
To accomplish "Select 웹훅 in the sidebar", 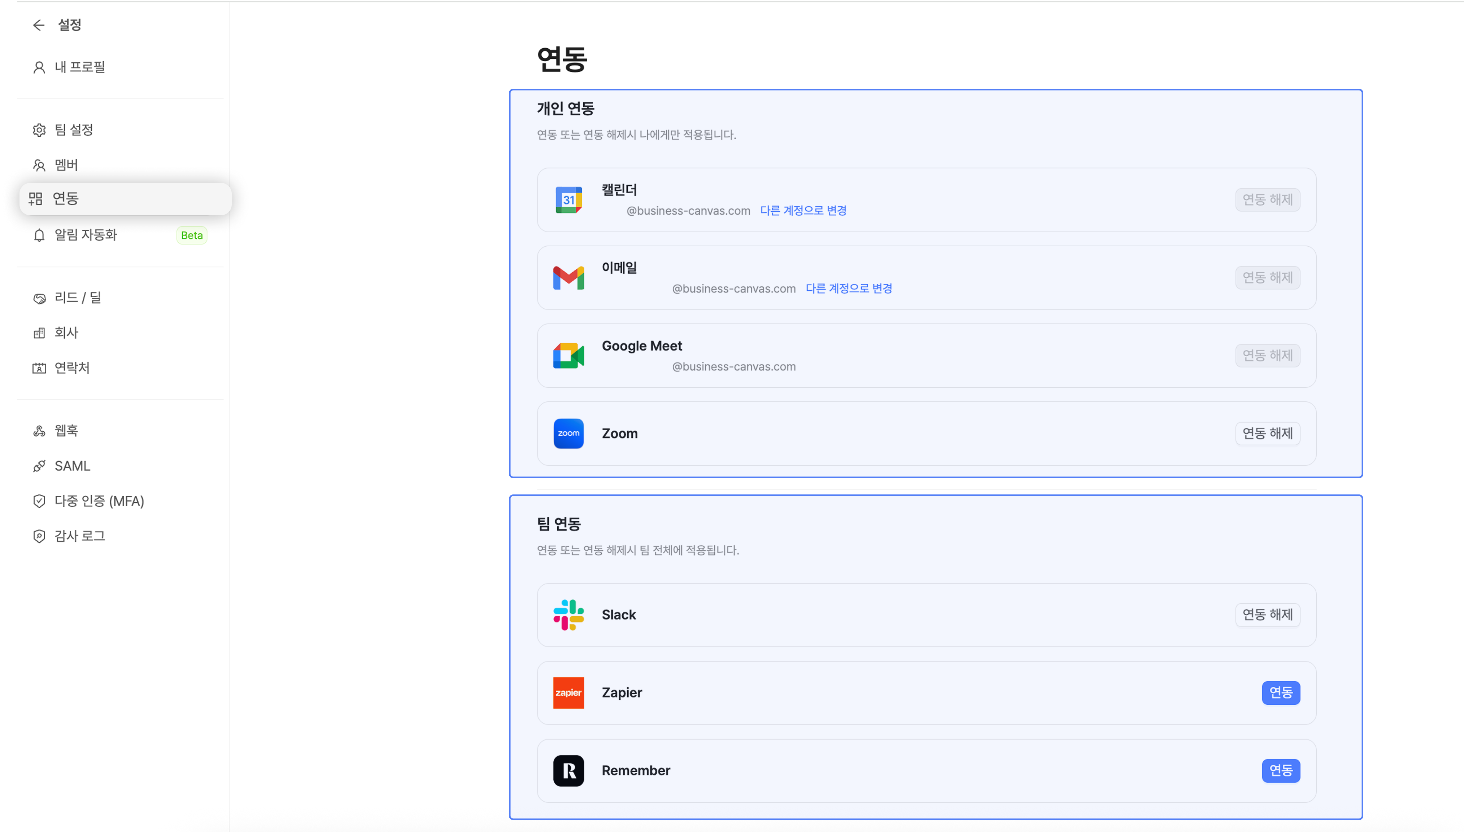I will (x=66, y=431).
